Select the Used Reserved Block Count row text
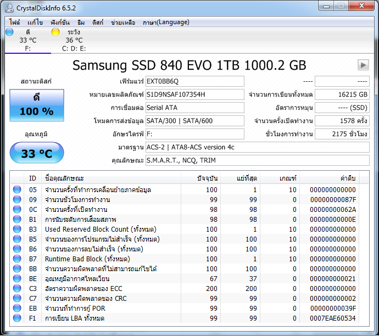 101,229
